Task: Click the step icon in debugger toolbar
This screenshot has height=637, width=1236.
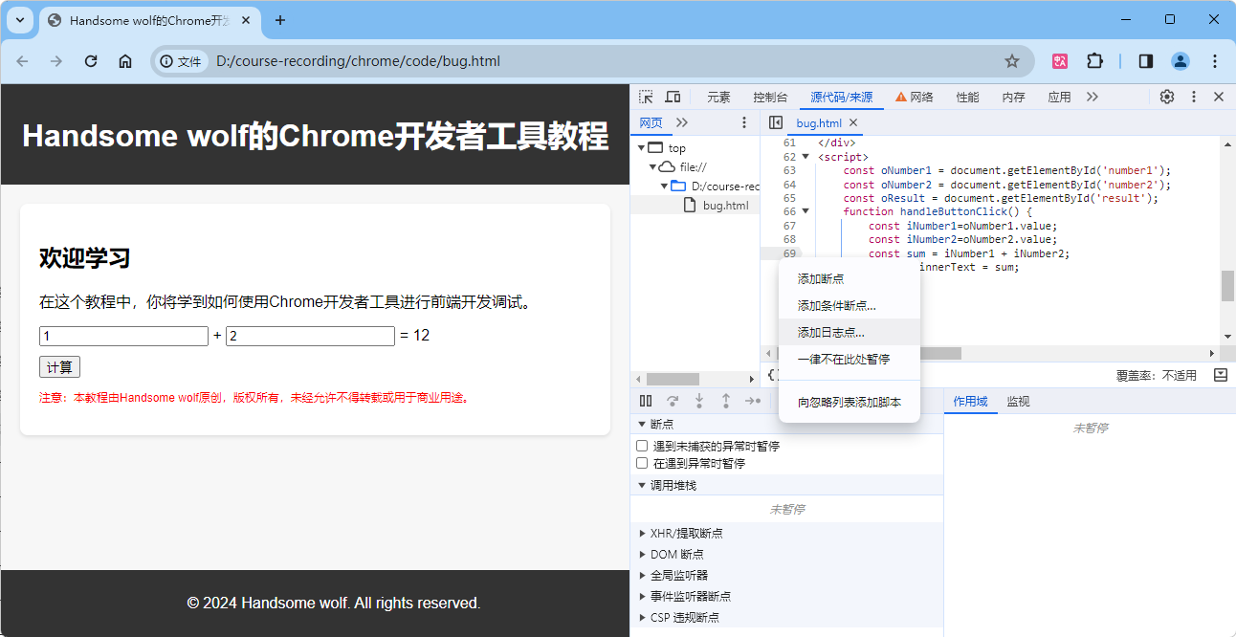Action: click(x=753, y=401)
